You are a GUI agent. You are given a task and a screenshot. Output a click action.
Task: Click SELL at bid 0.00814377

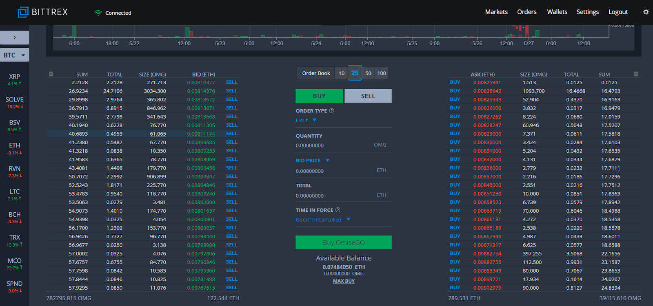pos(232,82)
